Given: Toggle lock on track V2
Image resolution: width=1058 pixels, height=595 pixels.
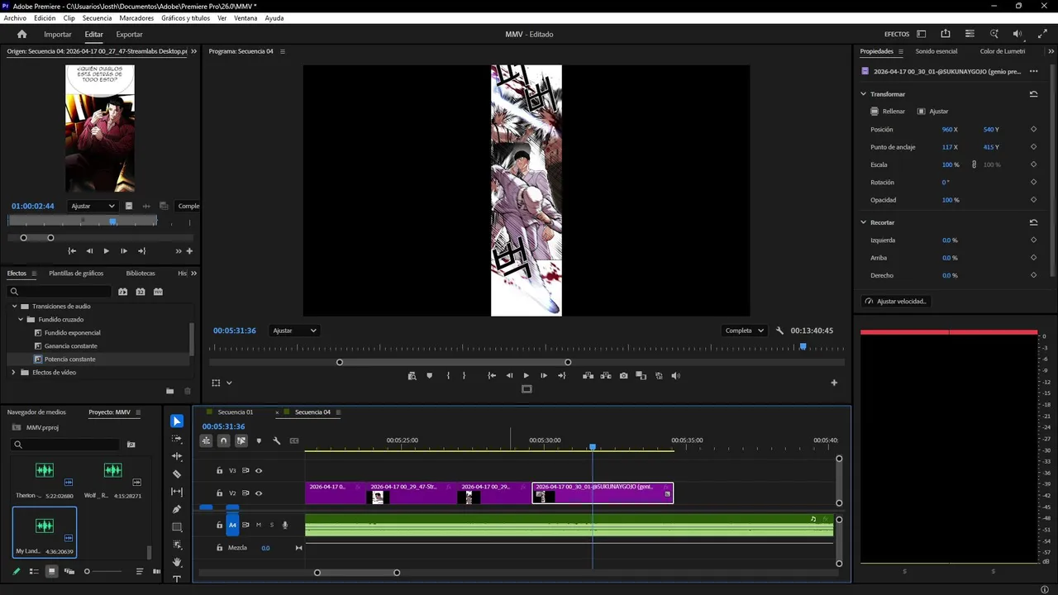Looking at the screenshot, I should [x=219, y=493].
